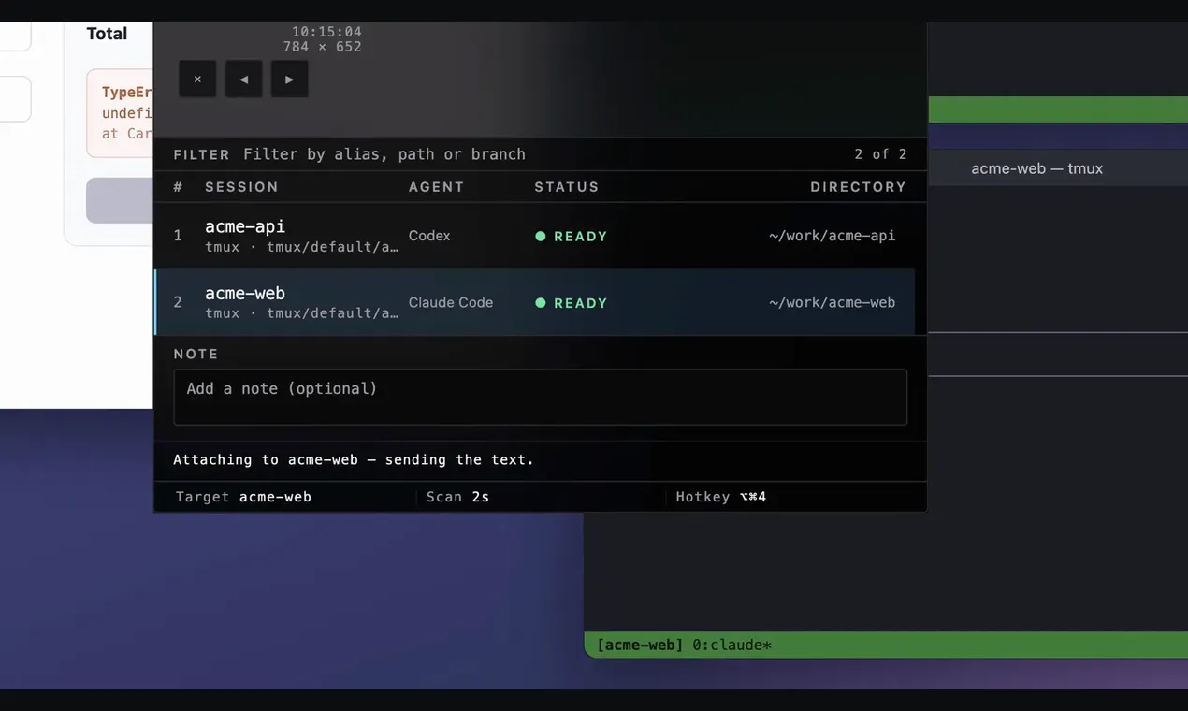Click the Scan 2s footer entry

457,497
